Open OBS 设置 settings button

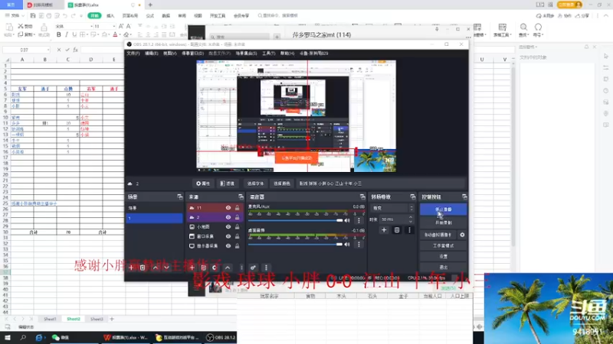tap(444, 256)
